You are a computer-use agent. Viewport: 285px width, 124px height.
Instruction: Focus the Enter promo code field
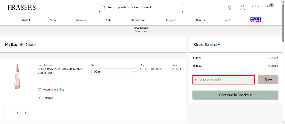(x=224, y=80)
